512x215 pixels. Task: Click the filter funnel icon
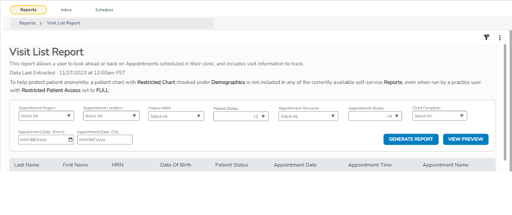tap(486, 38)
